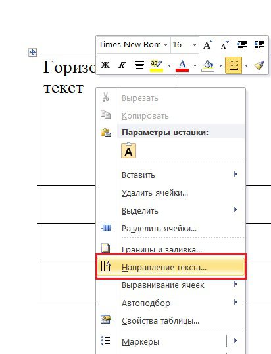
Task: Click the Grow Font icon
Action: coord(207,45)
